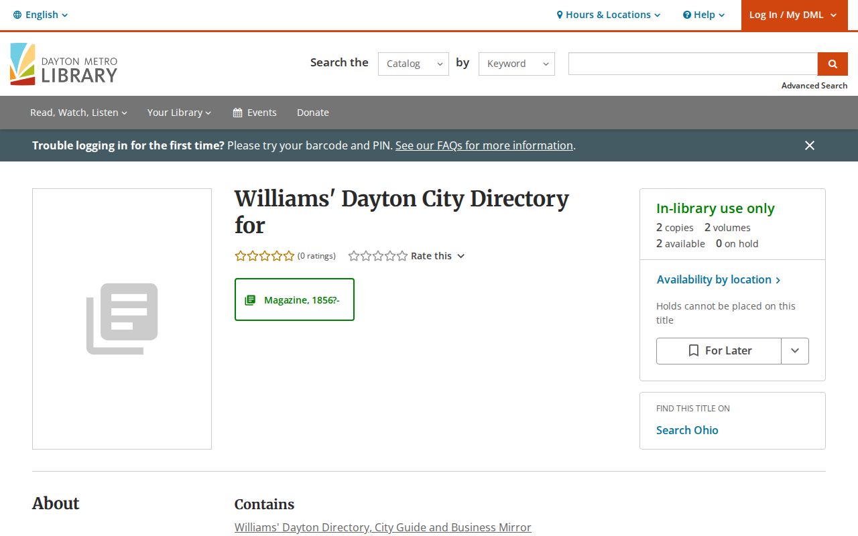Open Log In / My DML menu
The width and height of the screenshot is (858, 536).
click(x=793, y=15)
